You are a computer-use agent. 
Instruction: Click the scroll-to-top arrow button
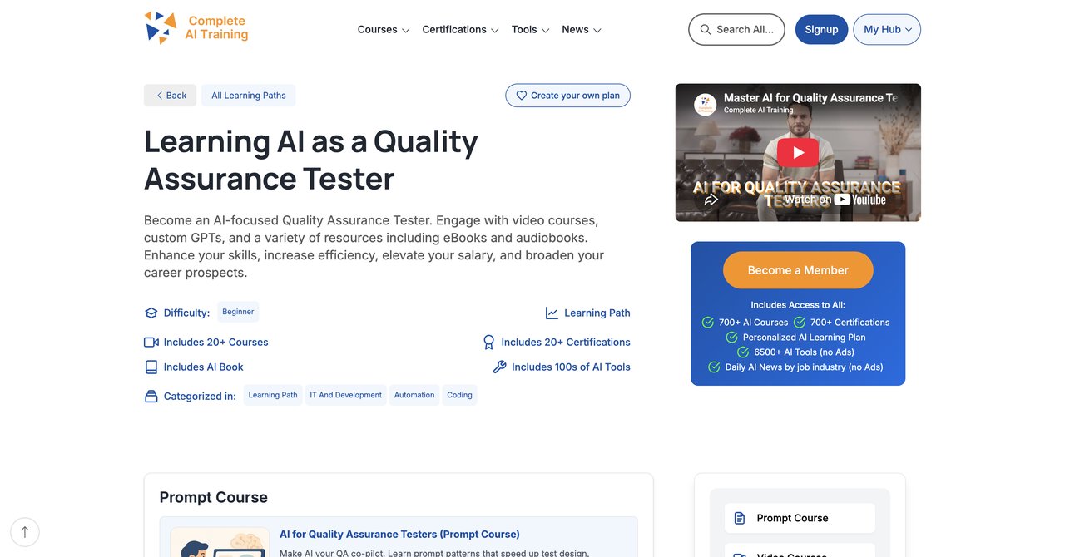[x=25, y=532]
